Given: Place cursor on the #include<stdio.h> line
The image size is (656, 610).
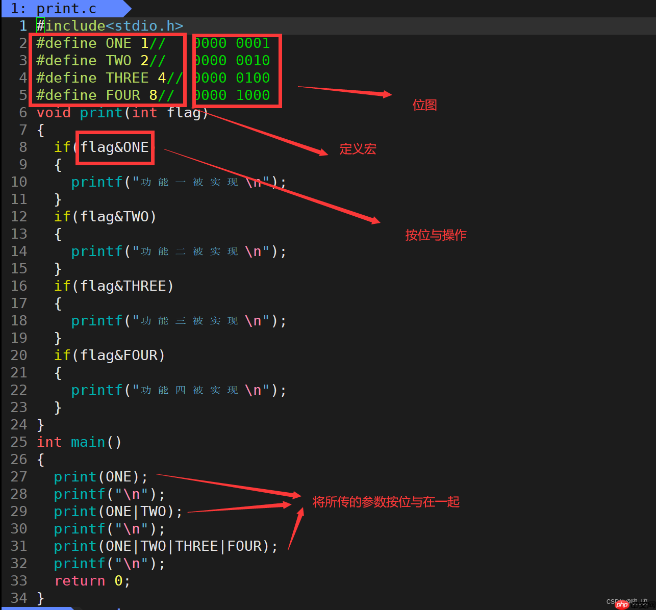Looking at the screenshot, I should pos(110,26).
